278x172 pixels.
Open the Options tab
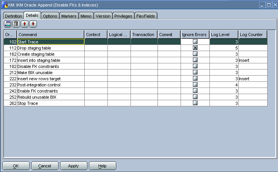(50, 16)
